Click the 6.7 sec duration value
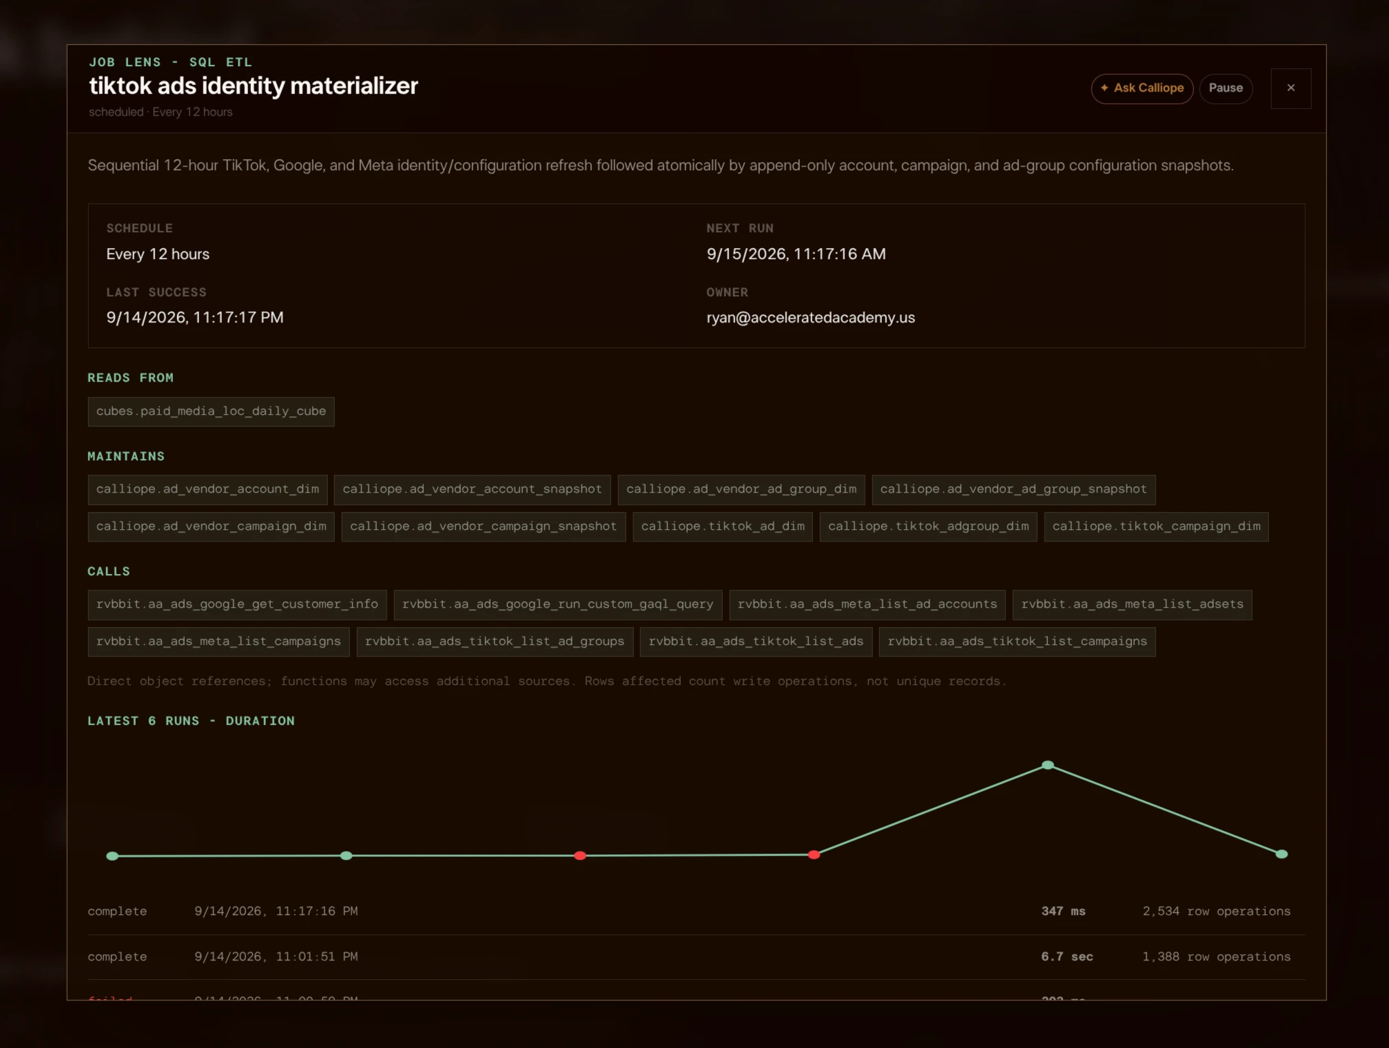This screenshot has height=1048, width=1389. coord(1067,957)
